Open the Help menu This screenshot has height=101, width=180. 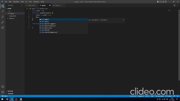[x=42, y=2]
